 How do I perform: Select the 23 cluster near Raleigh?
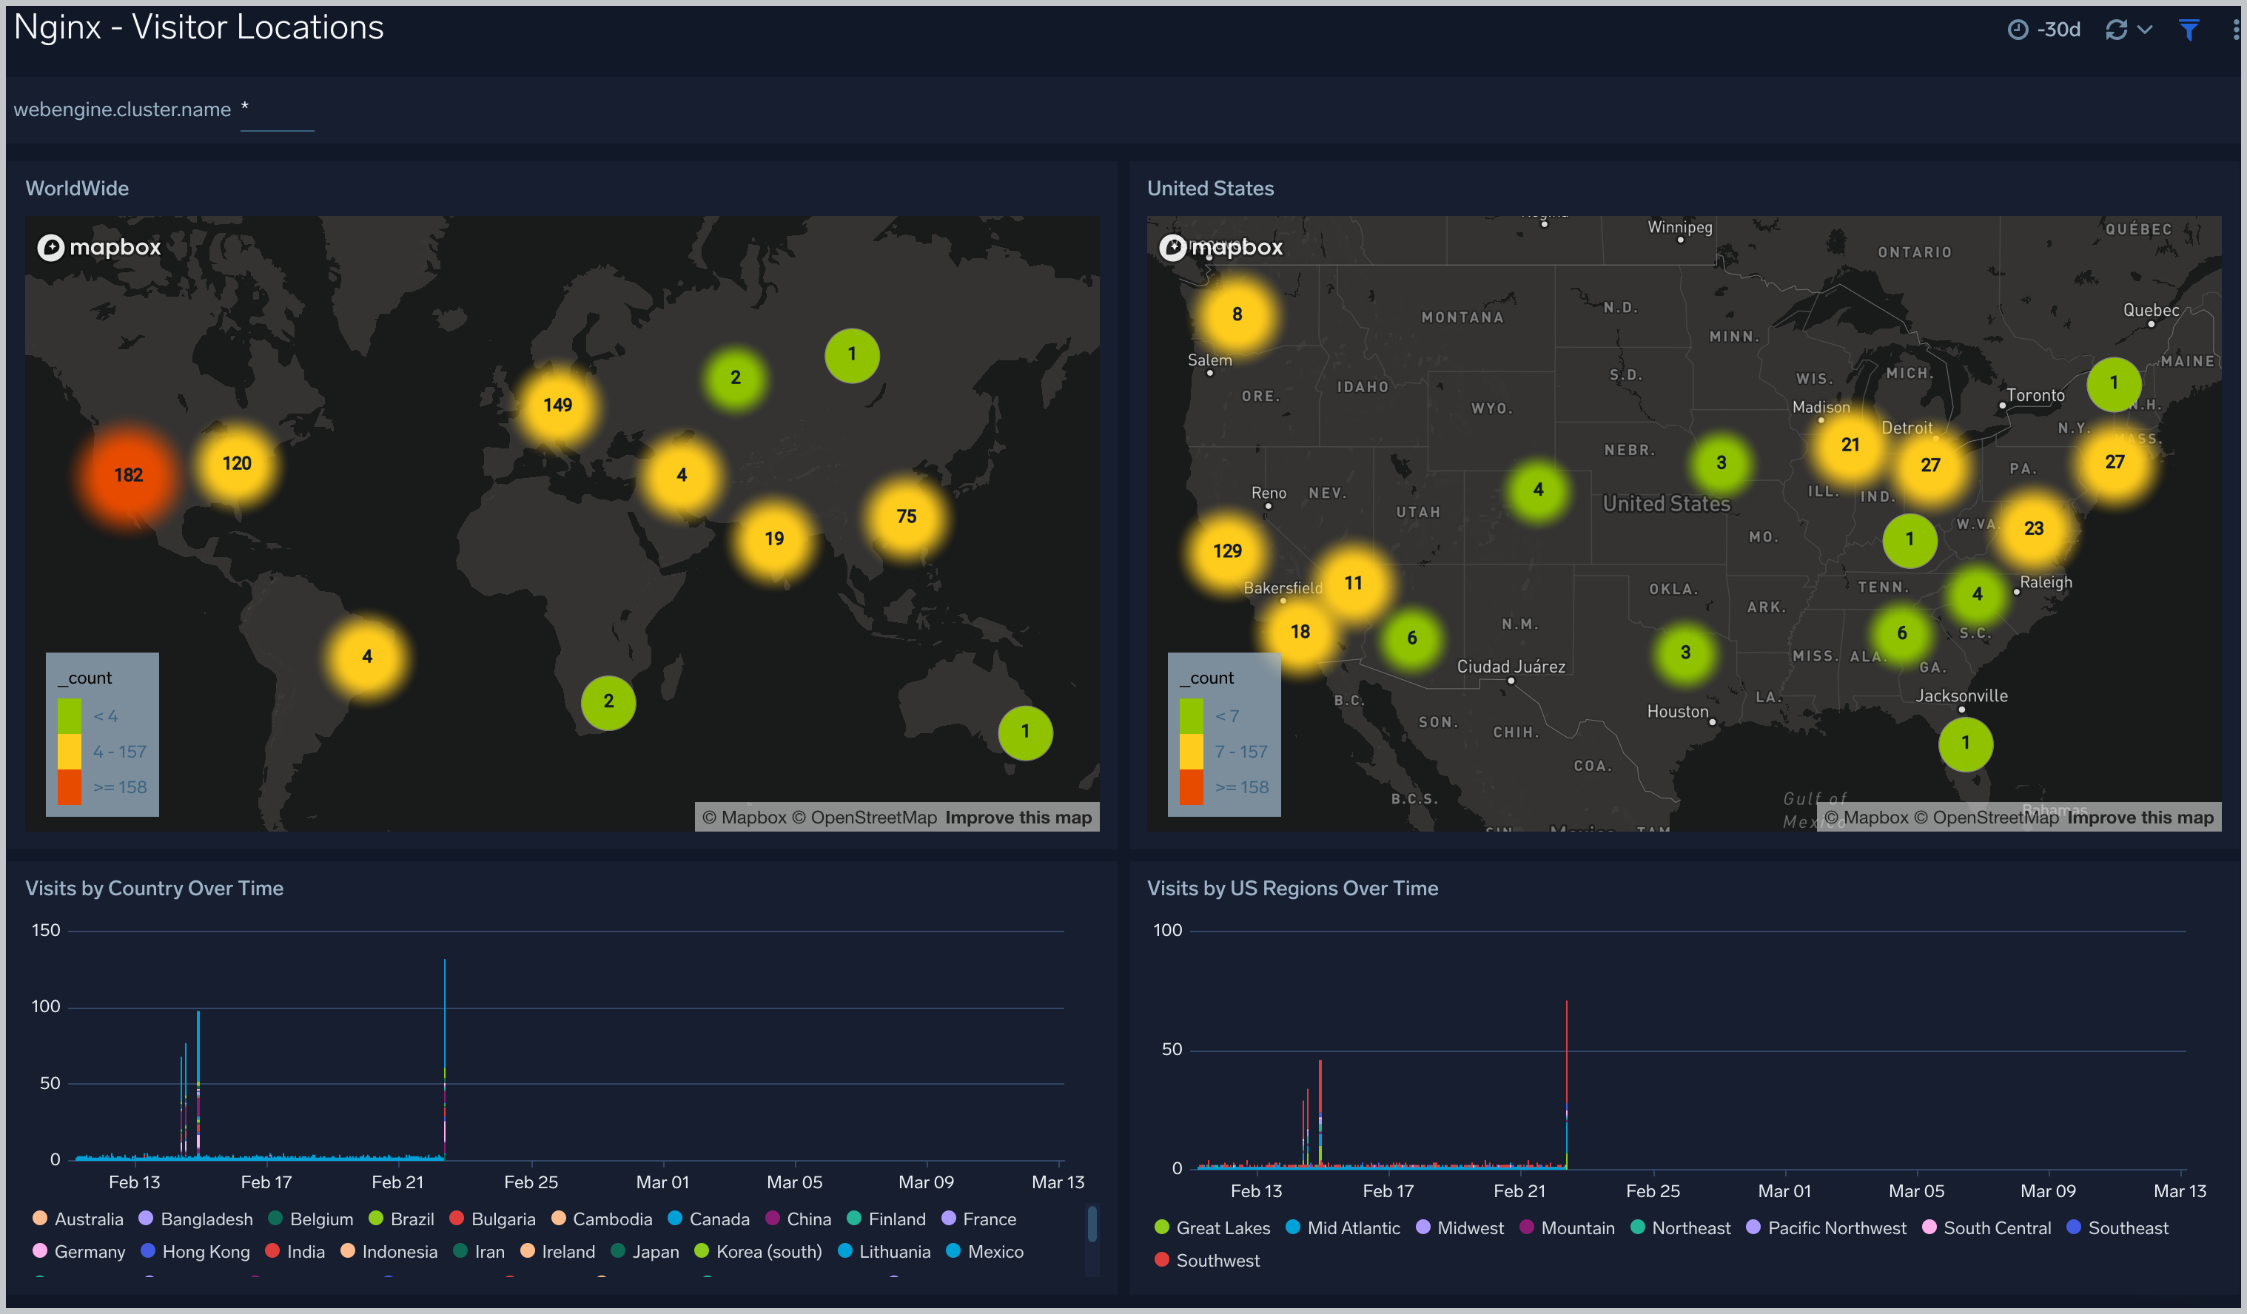(2033, 528)
